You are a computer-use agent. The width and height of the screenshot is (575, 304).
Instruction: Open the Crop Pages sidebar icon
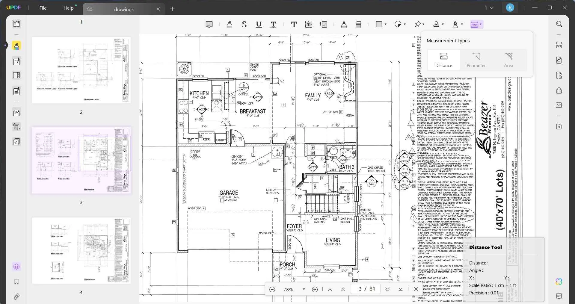pos(16,127)
